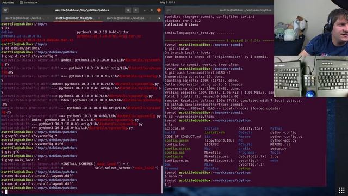Click 'CODE_OF_CONDUCT.md' in ls output
Image resolution: width=348 pixels, height=196 pixels.
pyautogui.click(x=183, y=137)
